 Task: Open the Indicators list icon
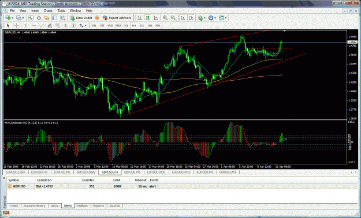pyautogui.click(x=200, y=18)
